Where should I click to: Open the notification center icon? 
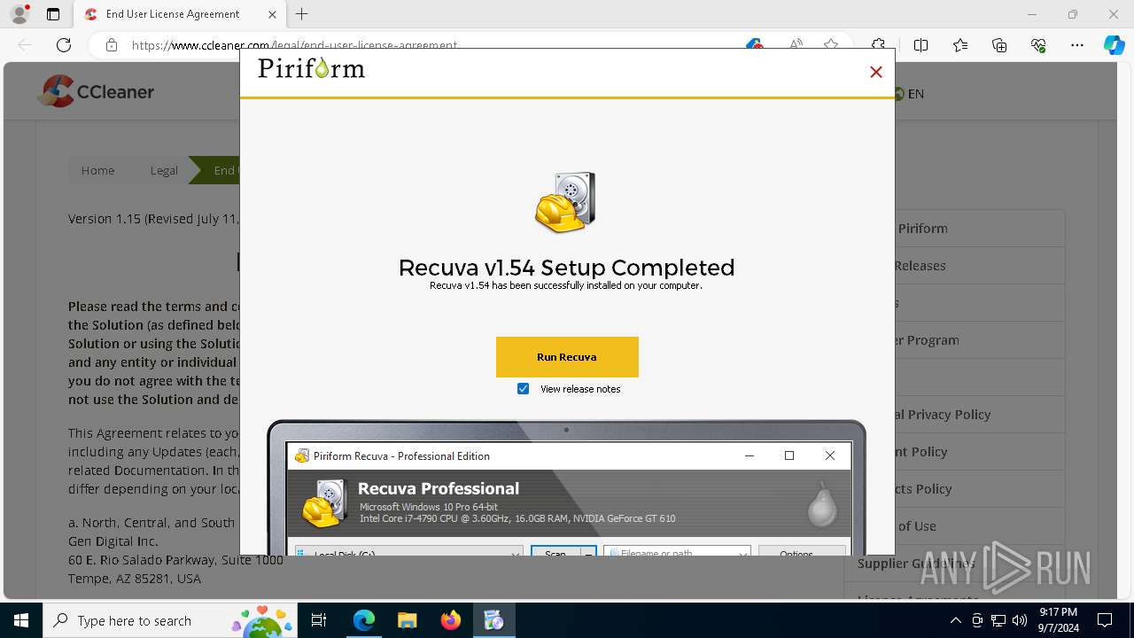(1105, 620)
